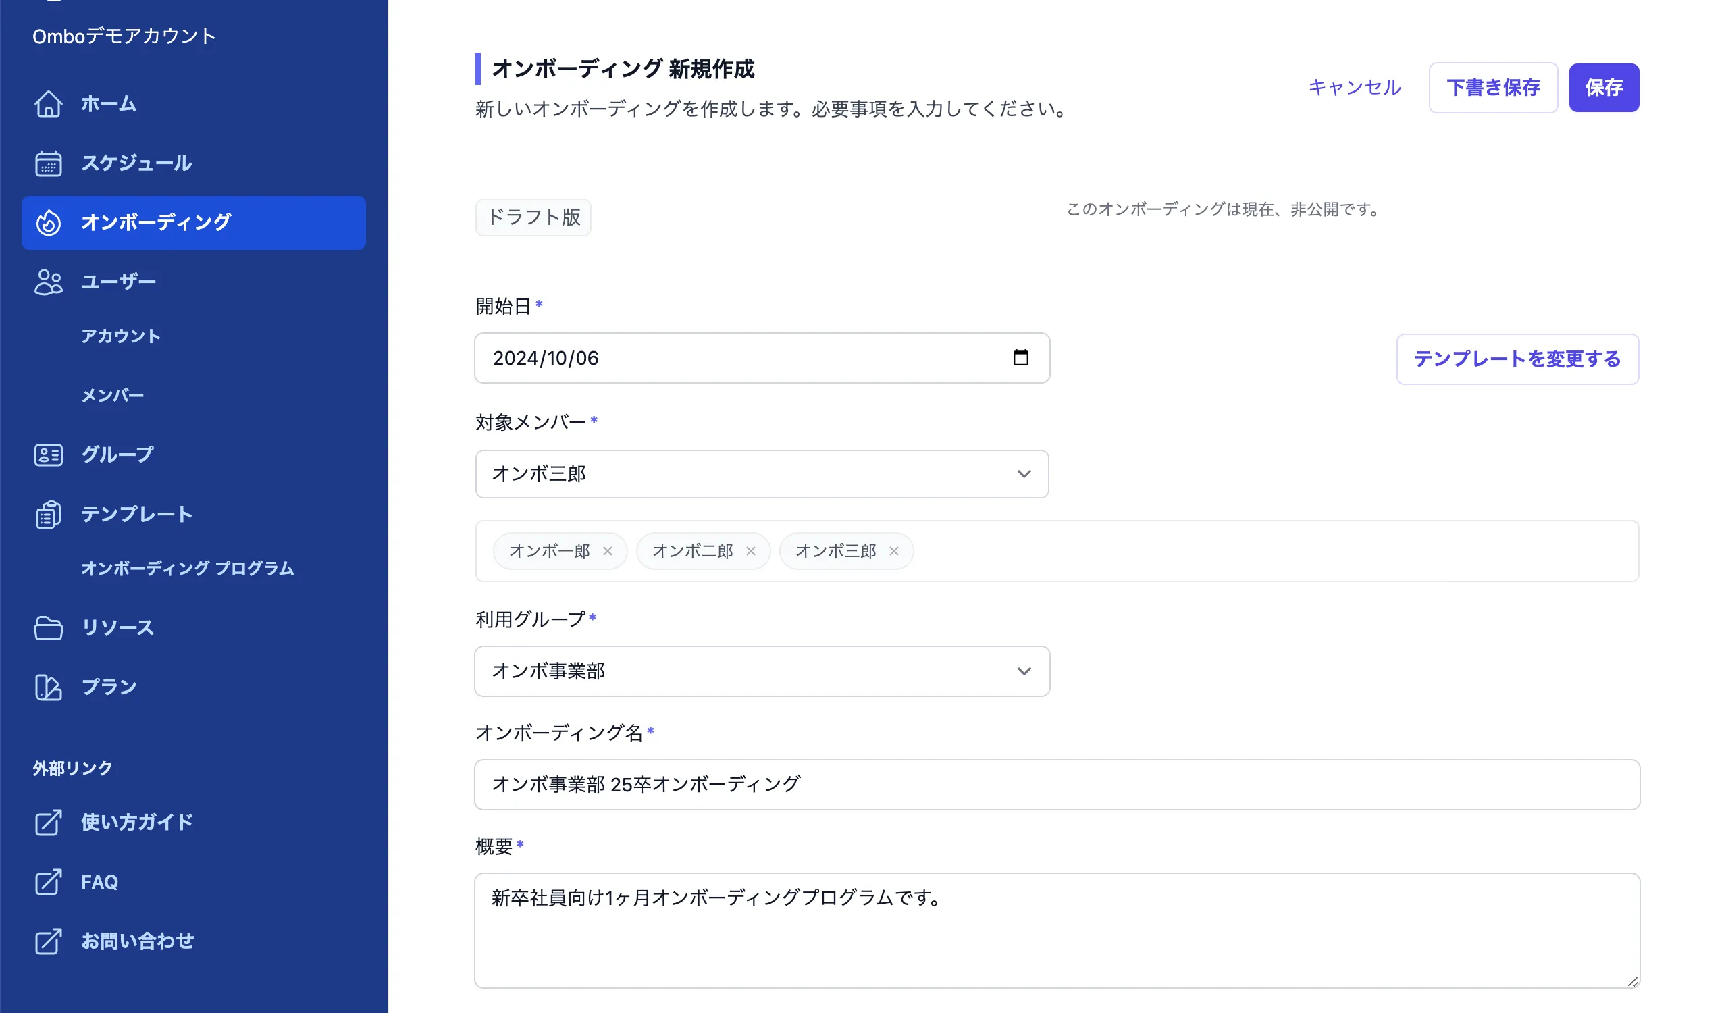Open グループ in sidebar
This screenshot has height=1013, width=1726.
point(193,454)
